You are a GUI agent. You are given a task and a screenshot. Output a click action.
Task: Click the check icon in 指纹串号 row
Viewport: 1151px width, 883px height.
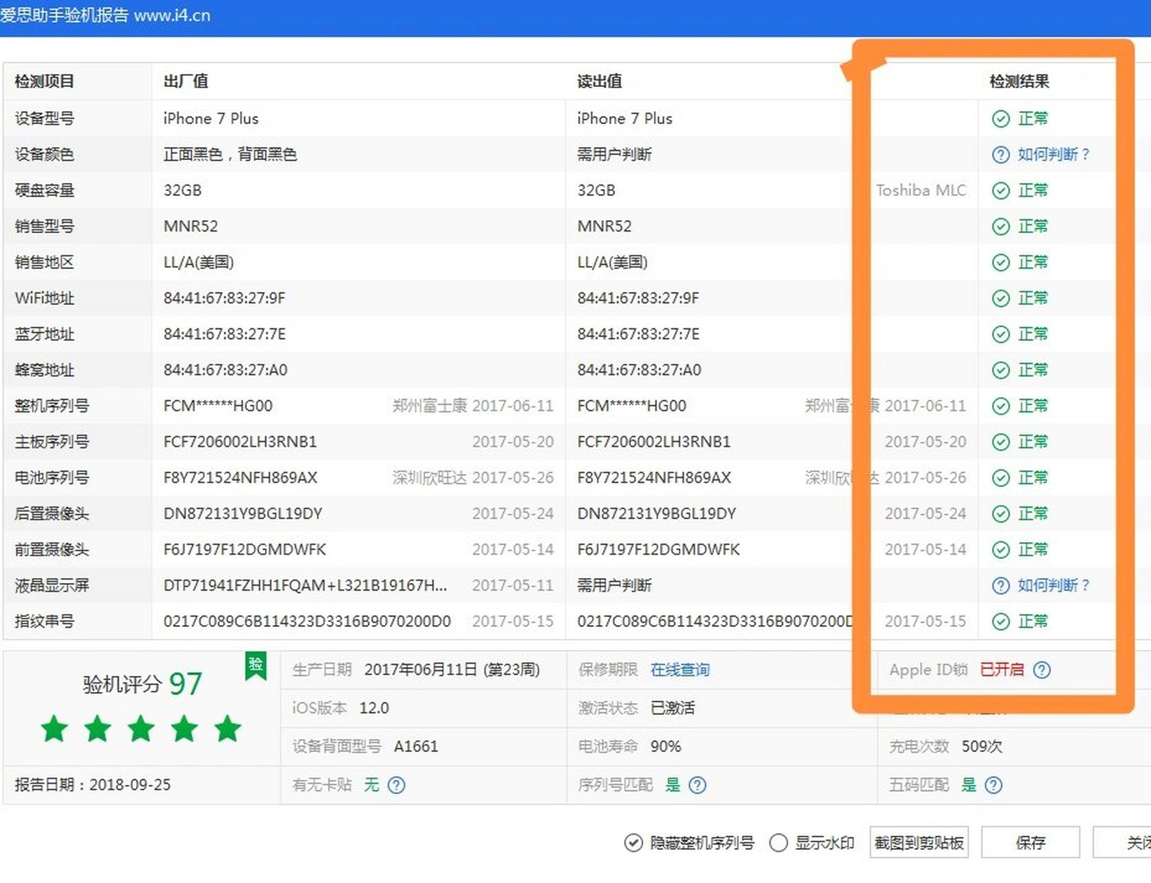tap(1001, 621)
